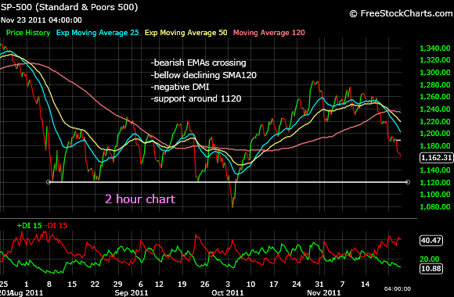This screenshot has height=297, width=454.
Task: Click the SP-500 (Standard & Poors 500) title
Action: coord(70,7)
